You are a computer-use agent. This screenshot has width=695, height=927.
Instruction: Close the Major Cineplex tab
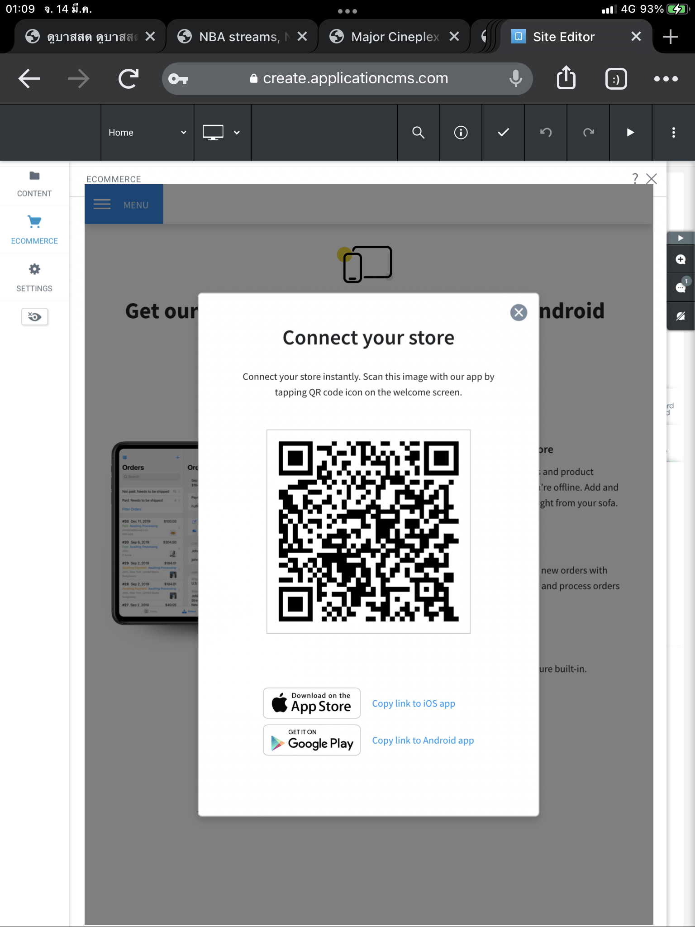click(454, 37)
